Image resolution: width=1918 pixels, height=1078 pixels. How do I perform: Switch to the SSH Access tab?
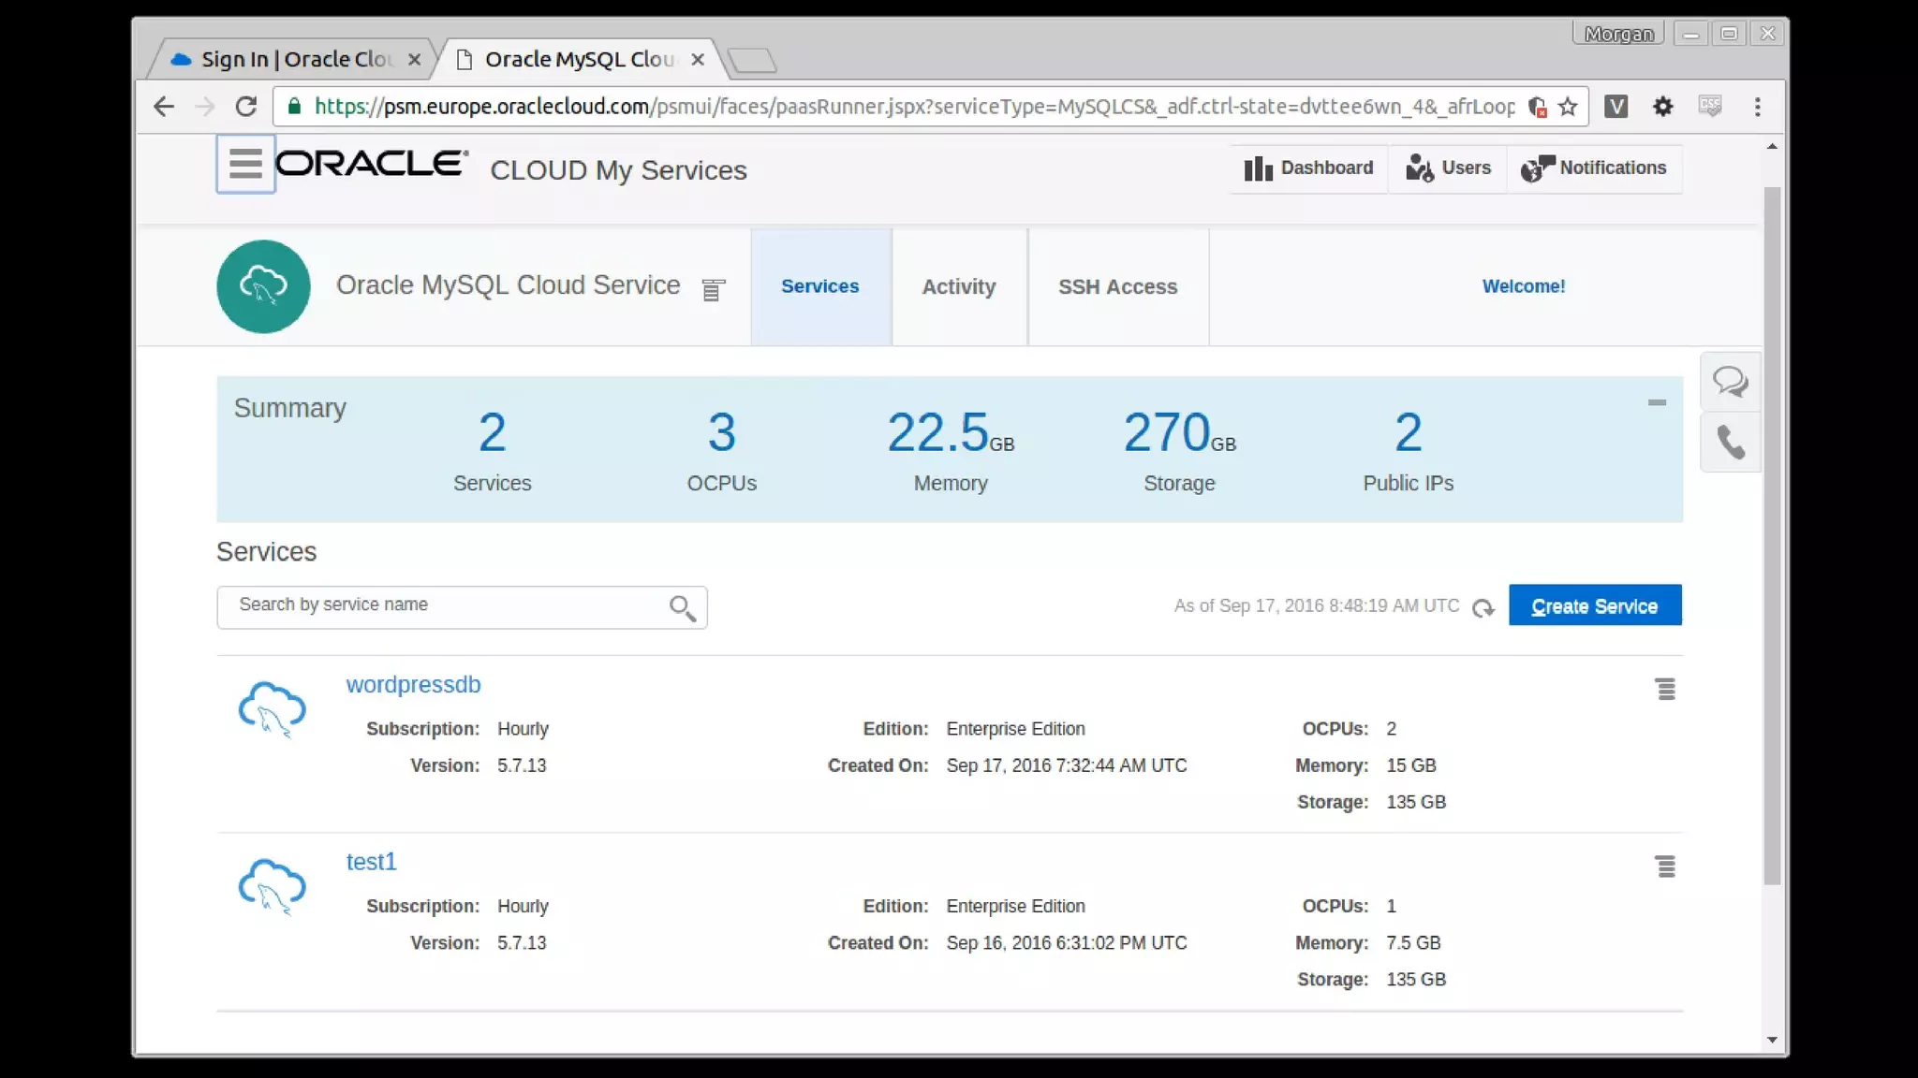coord(1117,287)
